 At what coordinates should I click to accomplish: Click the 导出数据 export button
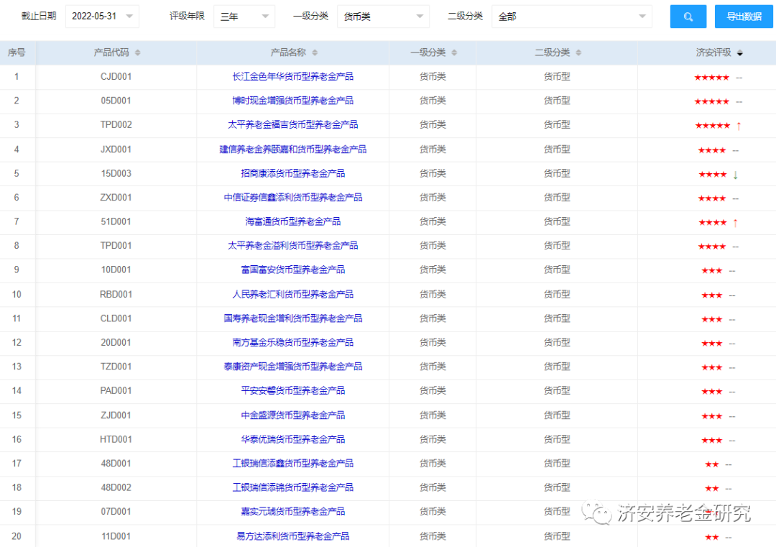point(744,17)
